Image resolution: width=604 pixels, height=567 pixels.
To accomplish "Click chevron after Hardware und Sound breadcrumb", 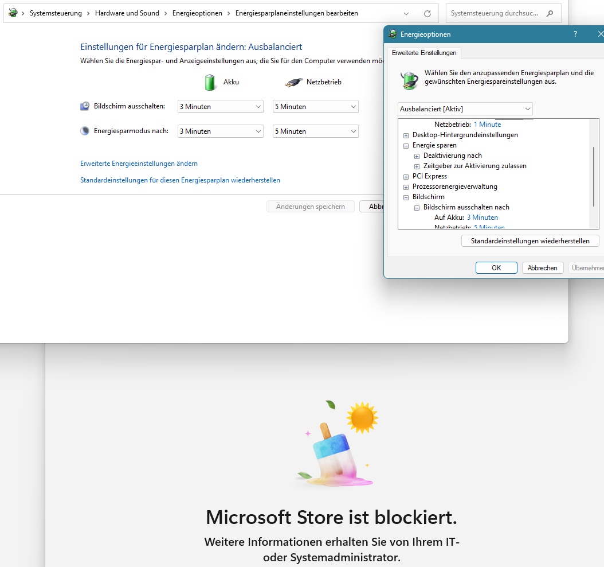I will [x=166, y=14].
